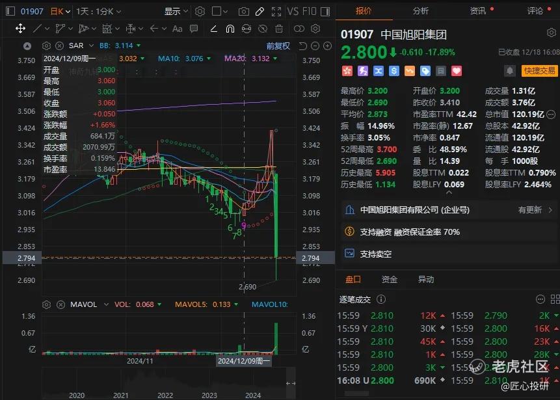
Task: Expand the 显示 display dropdown
Action: [176, 12]
